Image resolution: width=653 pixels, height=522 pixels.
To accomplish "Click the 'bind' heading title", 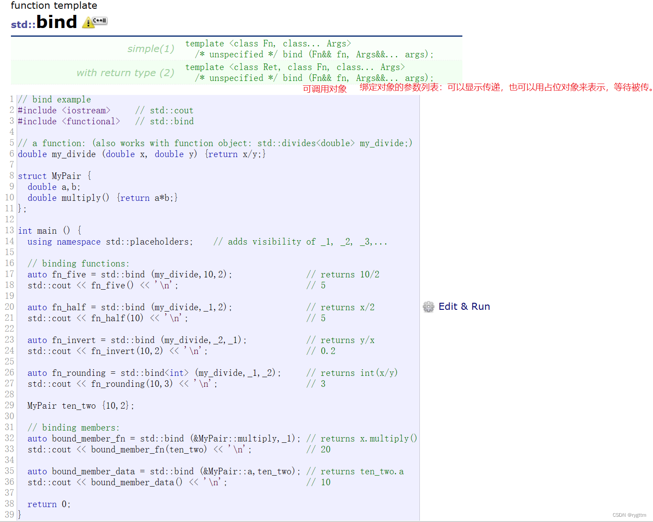I will (57, 22).
